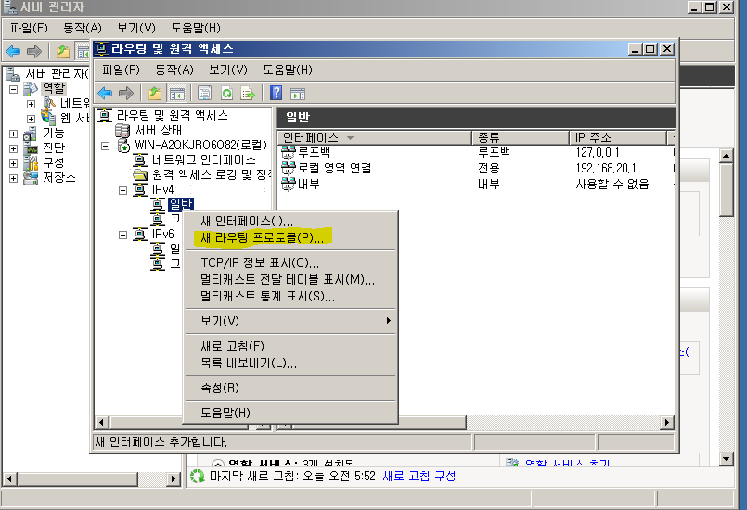Open 보기(V) submenu in context menu

[290, 321]
